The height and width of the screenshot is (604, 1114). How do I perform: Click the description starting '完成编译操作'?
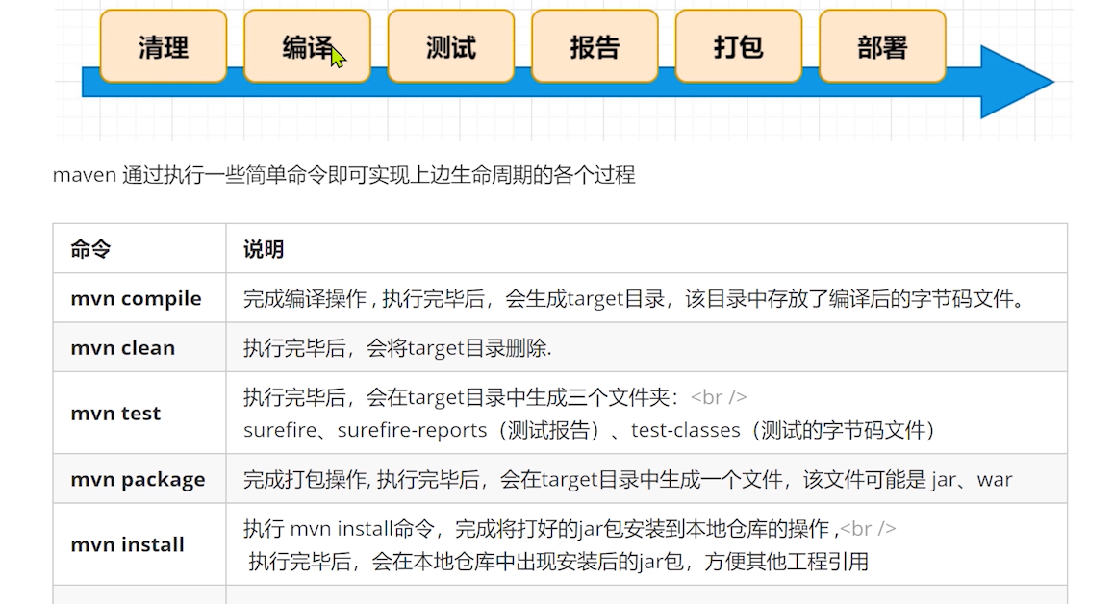[636, 298]
